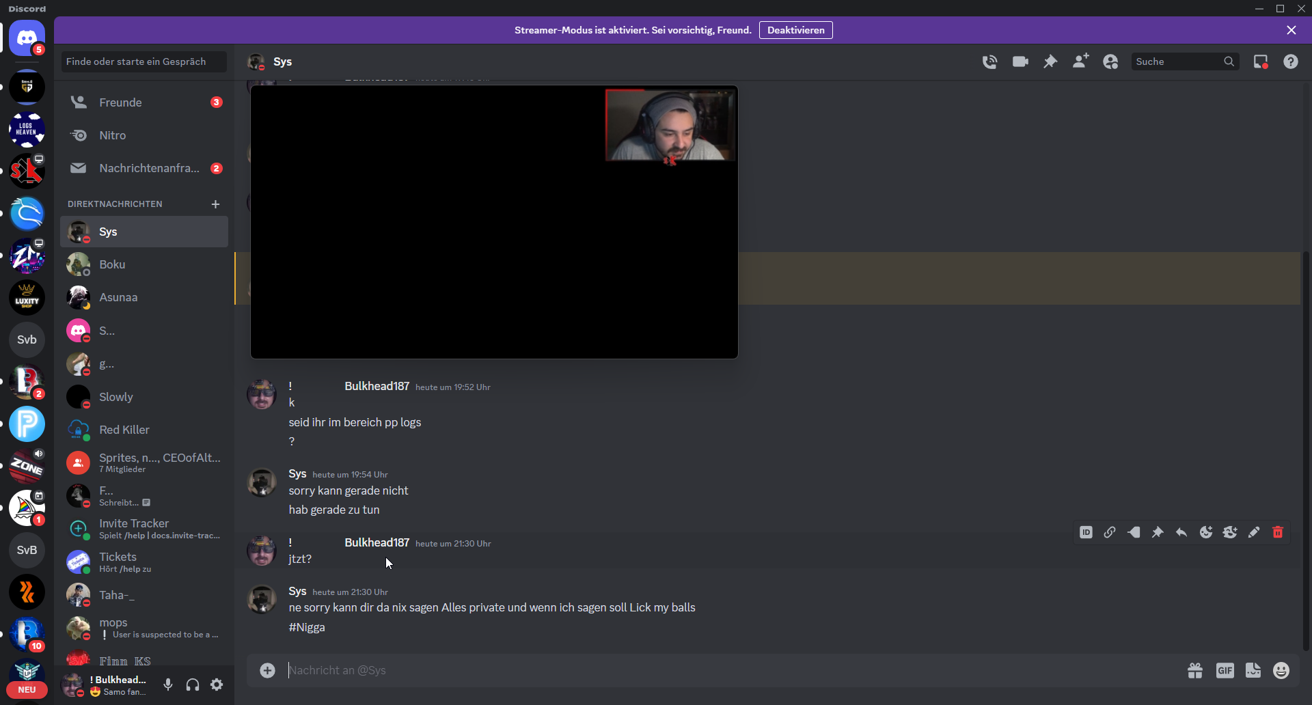Open the attachment plus menu
This screenshot has height=705, width=1312.
pos(267,671)
